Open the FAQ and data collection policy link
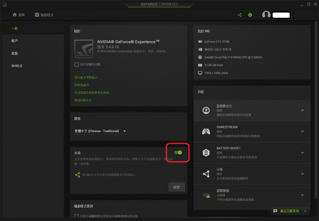Image resolution: width=319 pixels, height=221 pixels. tap(92, 93)
